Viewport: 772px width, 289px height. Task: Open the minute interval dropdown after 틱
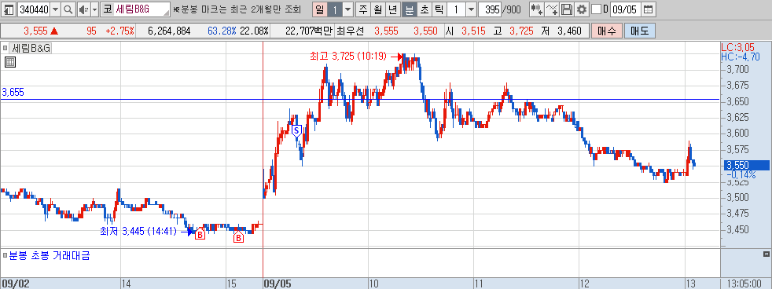(471, 9)
